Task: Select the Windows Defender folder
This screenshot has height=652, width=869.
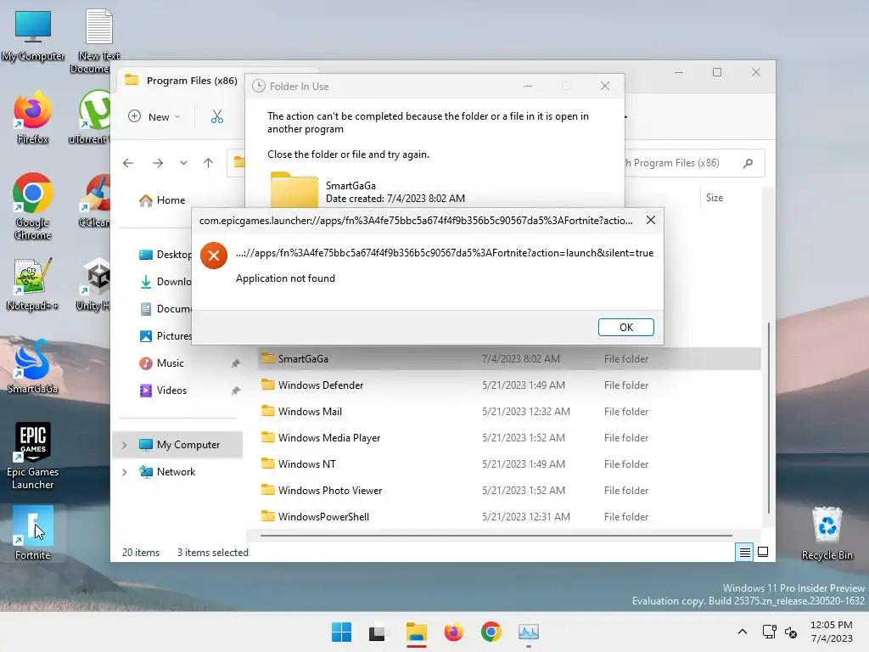Action: click(x=509, y=385)
